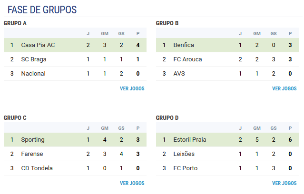Click SC Braga team name

pos(34,59)
